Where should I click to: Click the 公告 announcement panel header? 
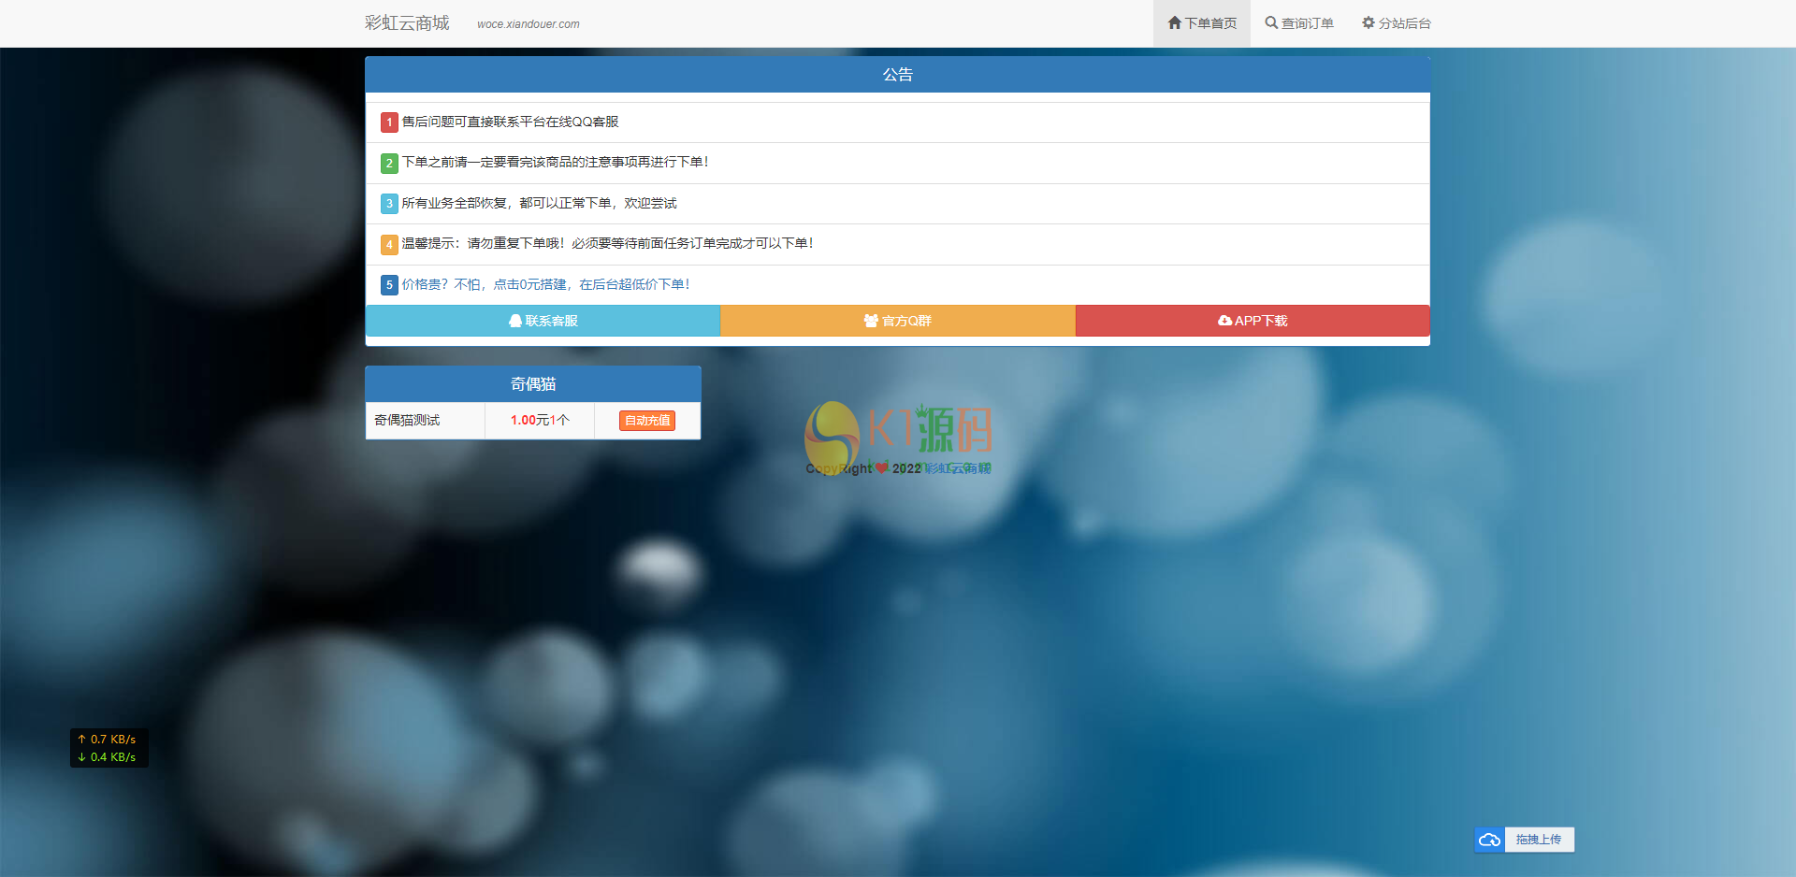(x=898, y=75)
